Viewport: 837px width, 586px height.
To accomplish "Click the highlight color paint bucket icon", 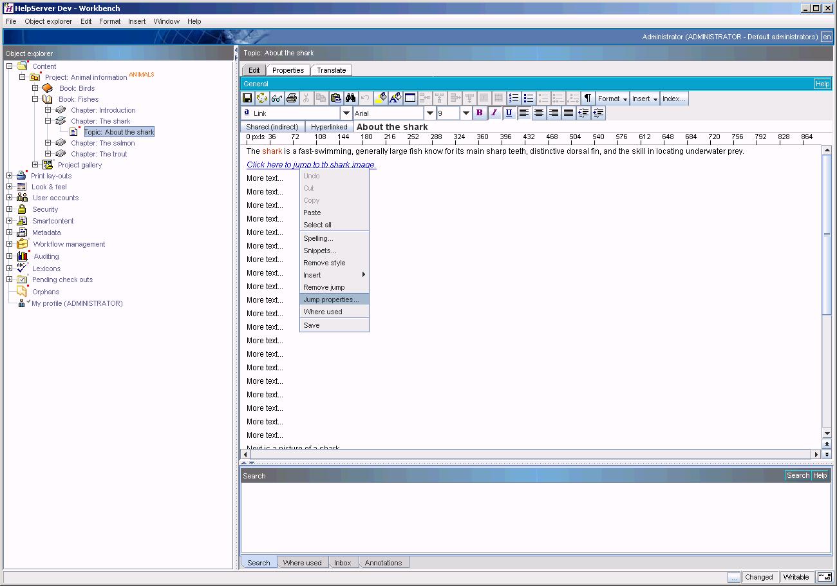I will coord(381,99).
